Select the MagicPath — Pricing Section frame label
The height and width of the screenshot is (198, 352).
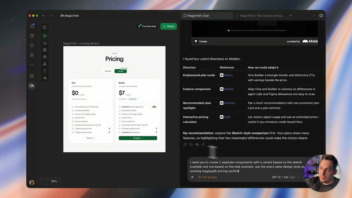click(x=81, y=43)
